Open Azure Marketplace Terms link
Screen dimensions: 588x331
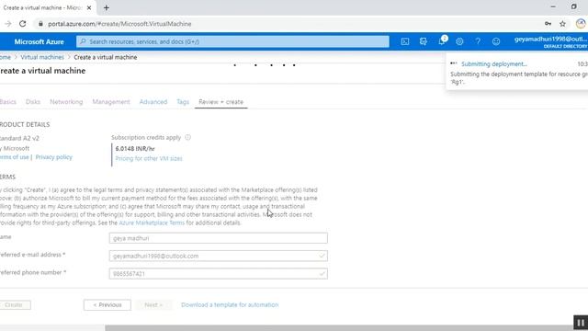pos(152,223)
